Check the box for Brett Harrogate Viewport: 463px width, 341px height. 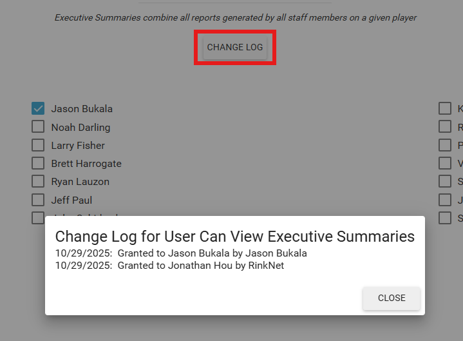[x=38, y=163]
